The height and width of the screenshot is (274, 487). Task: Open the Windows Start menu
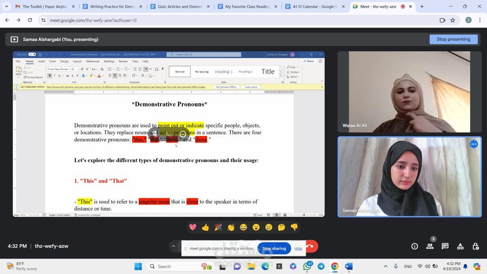pyautogui.click(x=138, y=266)
